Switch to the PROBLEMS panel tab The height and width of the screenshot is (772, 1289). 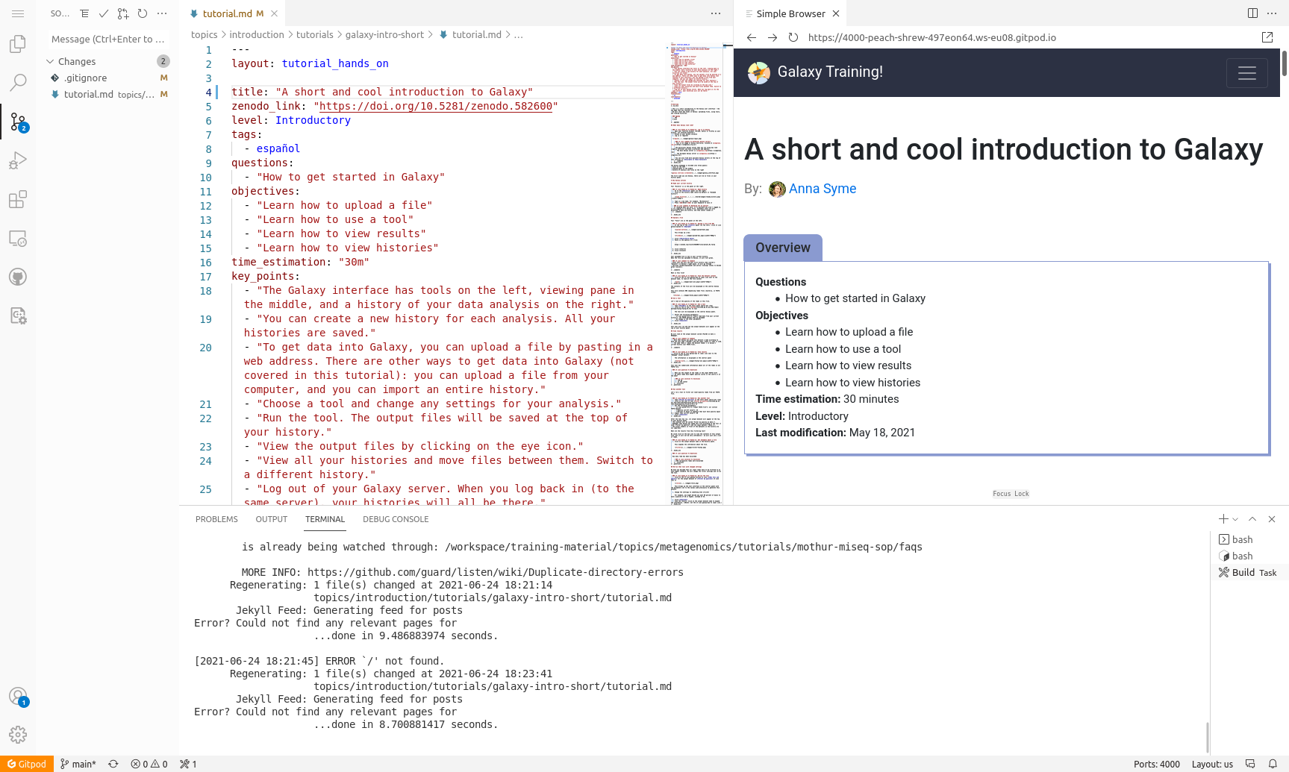(216, 519)
